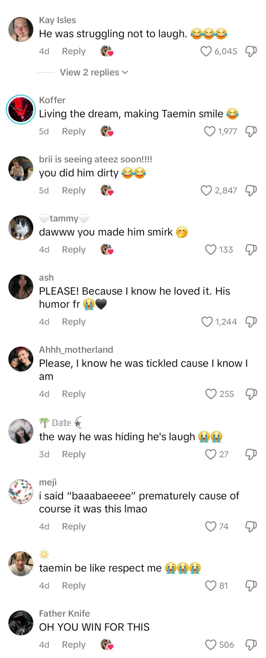This screenshot has width=266, height=658.
Task: Click the creator-liked badge under brii's comment
Action: coord(107,190)
